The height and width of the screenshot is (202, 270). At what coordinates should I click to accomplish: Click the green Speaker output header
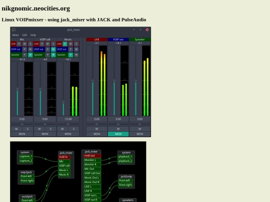tap(139, 39)
